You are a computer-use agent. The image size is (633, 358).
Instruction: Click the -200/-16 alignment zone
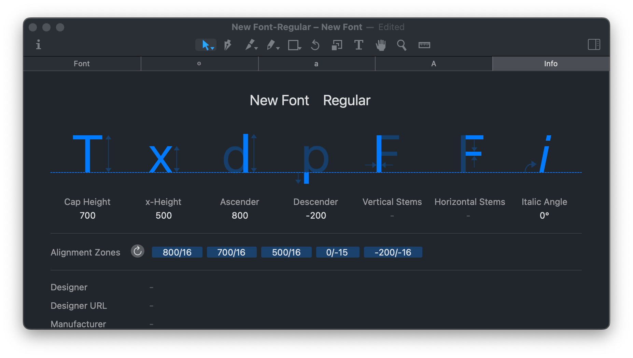[393, 252]
